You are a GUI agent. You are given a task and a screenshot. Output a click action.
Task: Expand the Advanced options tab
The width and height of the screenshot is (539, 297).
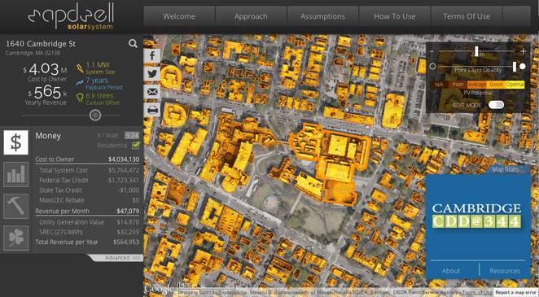[117, 257]
